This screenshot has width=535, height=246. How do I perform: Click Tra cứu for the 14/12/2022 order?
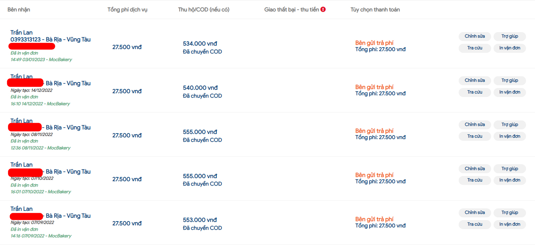(x=475, y=92)
